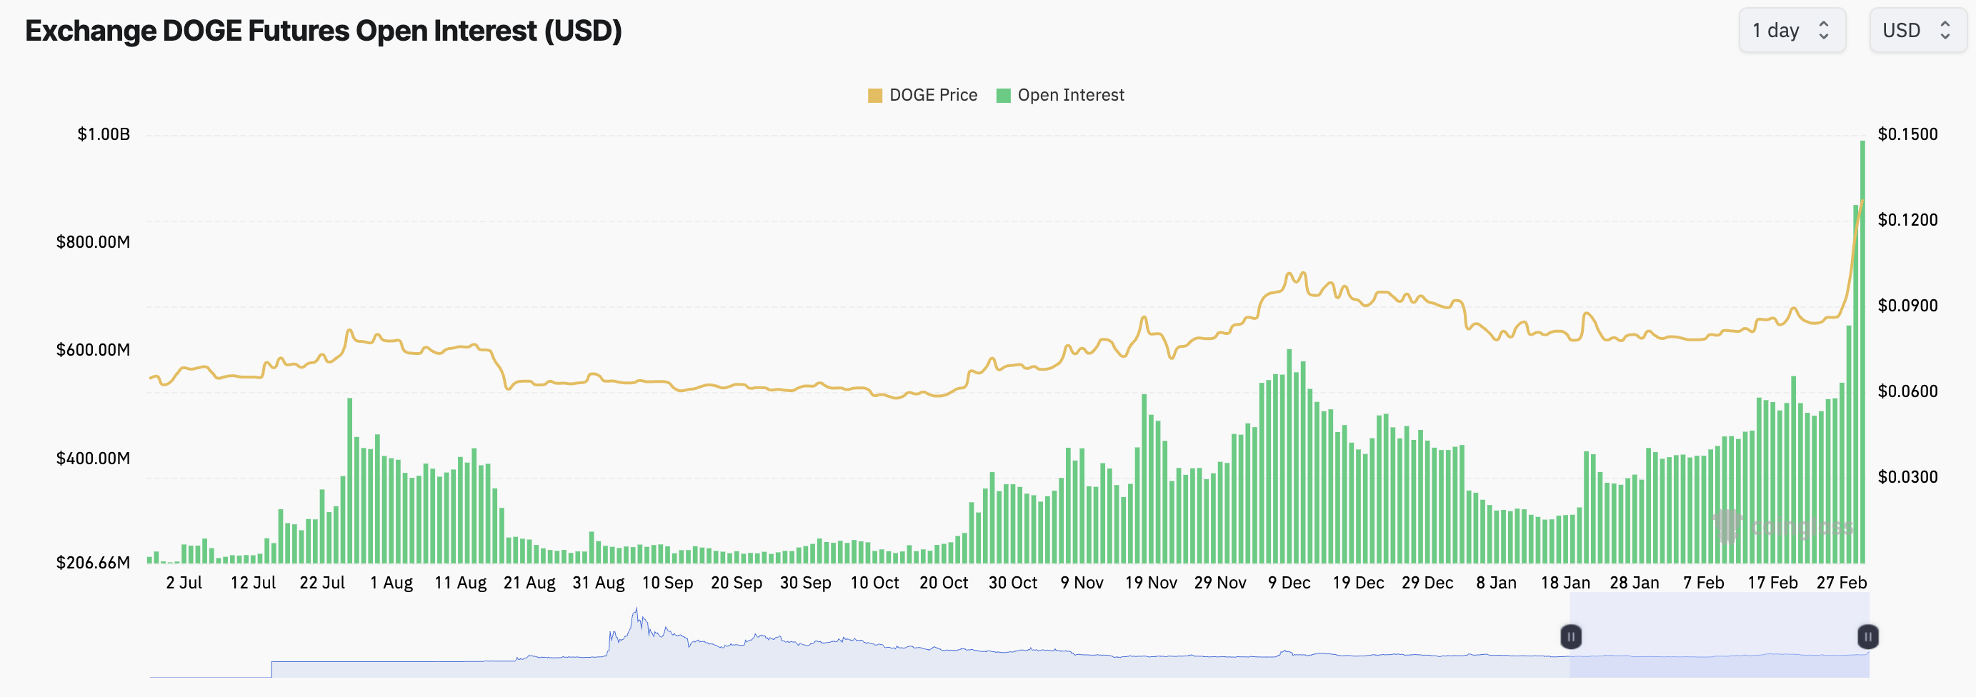Click the 19 Nov date label
1976x697 pixels.
pos(1151,583)
